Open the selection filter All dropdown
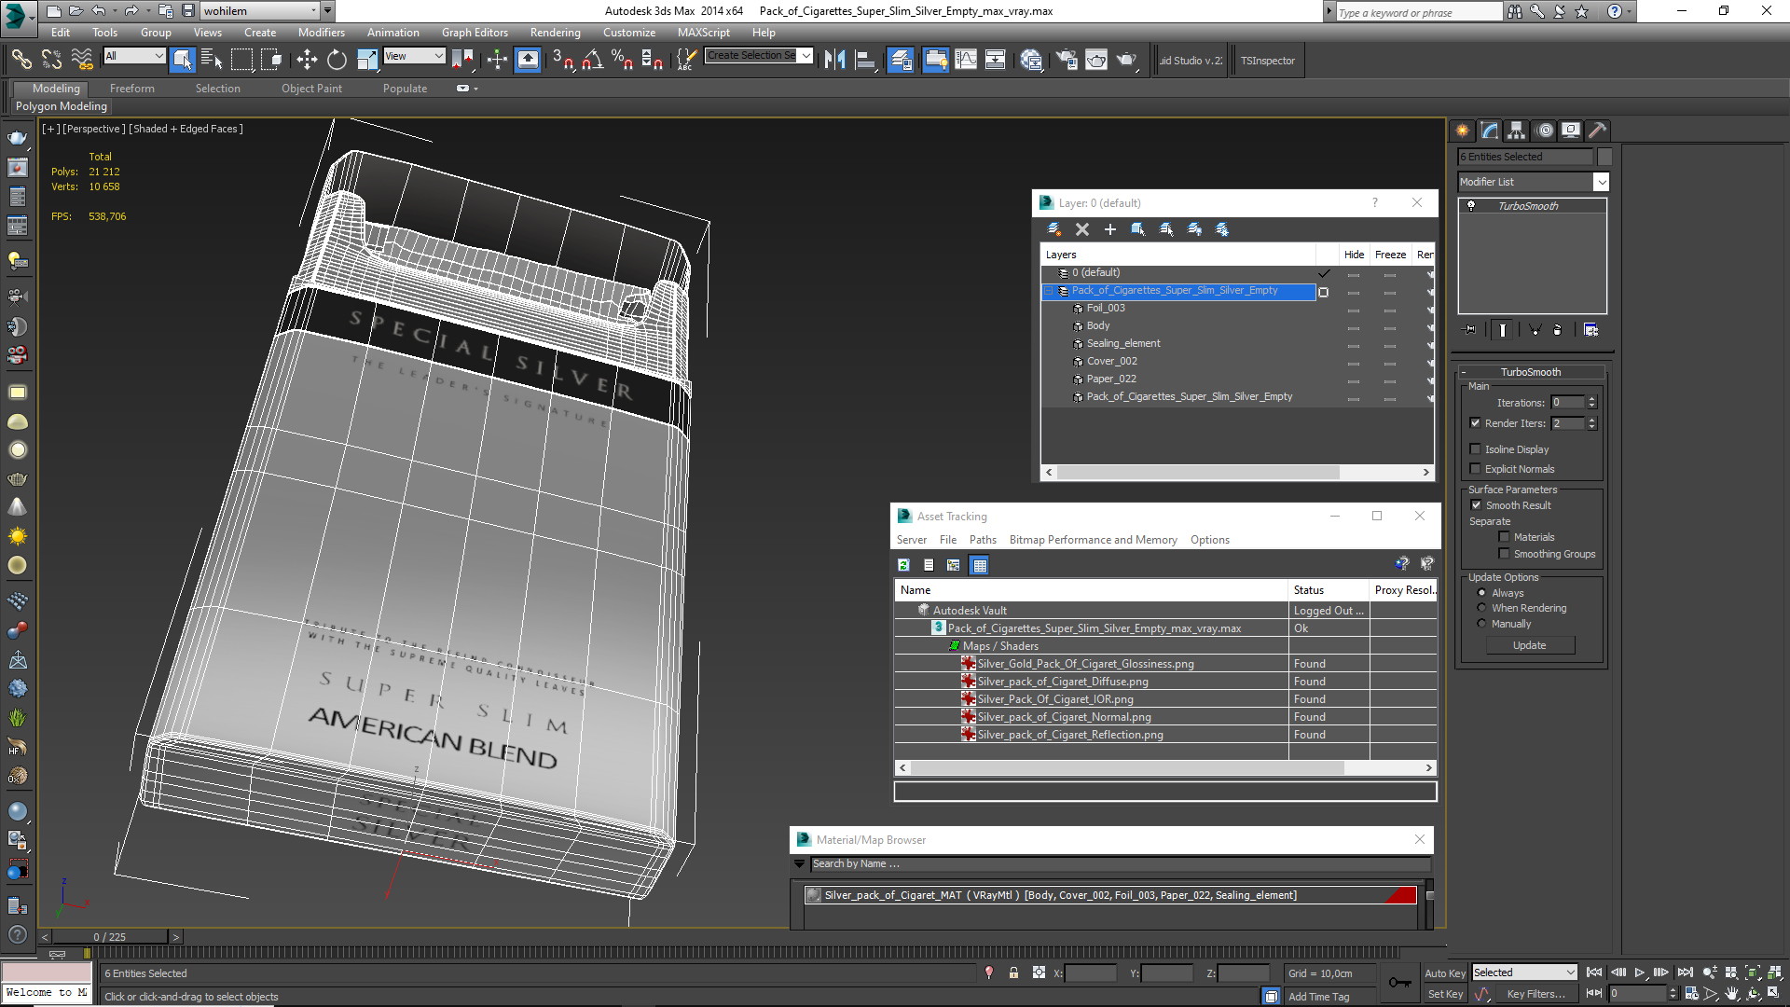1790x1007 pixels. [134, 56]
